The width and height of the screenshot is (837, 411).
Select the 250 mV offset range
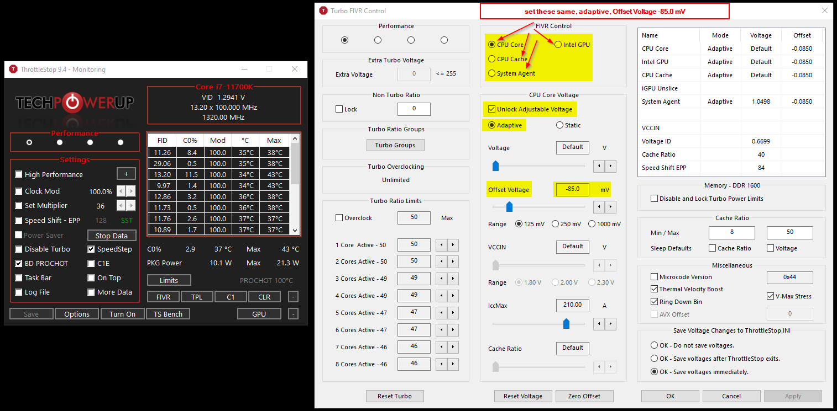click(554, 223)
